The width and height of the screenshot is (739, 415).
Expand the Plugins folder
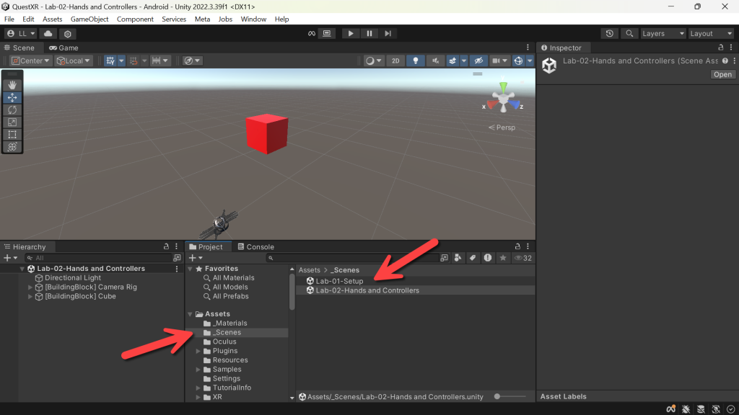[198, 351]
